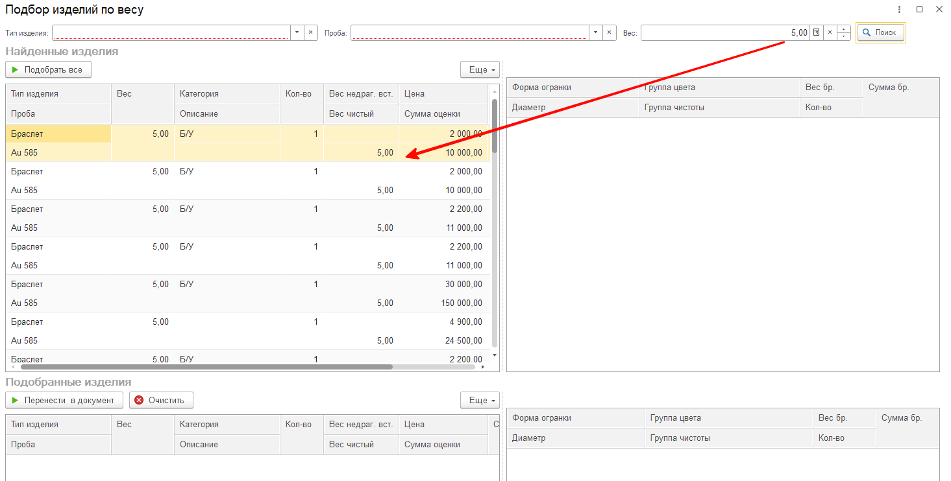Screen dimensions: 951x481
Task: Select sum cell 24 500,00
Action: (443, 340)
